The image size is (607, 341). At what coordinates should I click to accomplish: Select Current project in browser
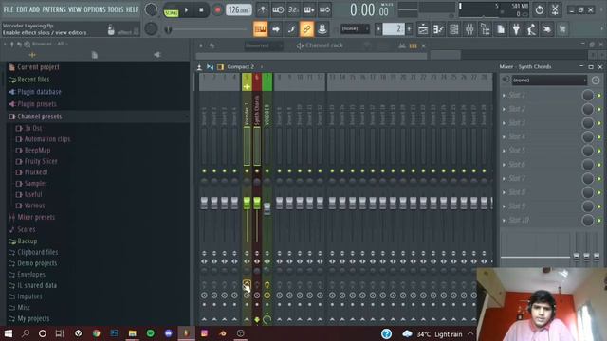point(38,67)
